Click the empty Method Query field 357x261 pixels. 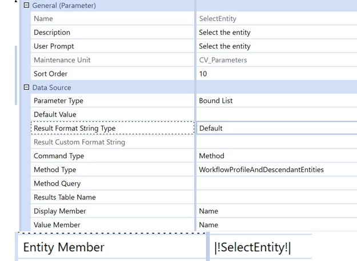click(276, 183)
